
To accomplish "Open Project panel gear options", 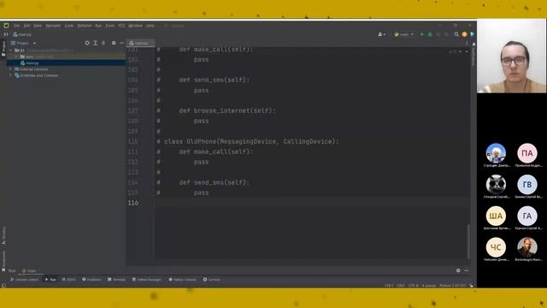I will pyautogui.click(x=114, y=43).
